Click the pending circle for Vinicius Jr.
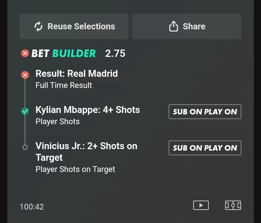The height and width of the screenshot is (223, 261). [25, 147]
